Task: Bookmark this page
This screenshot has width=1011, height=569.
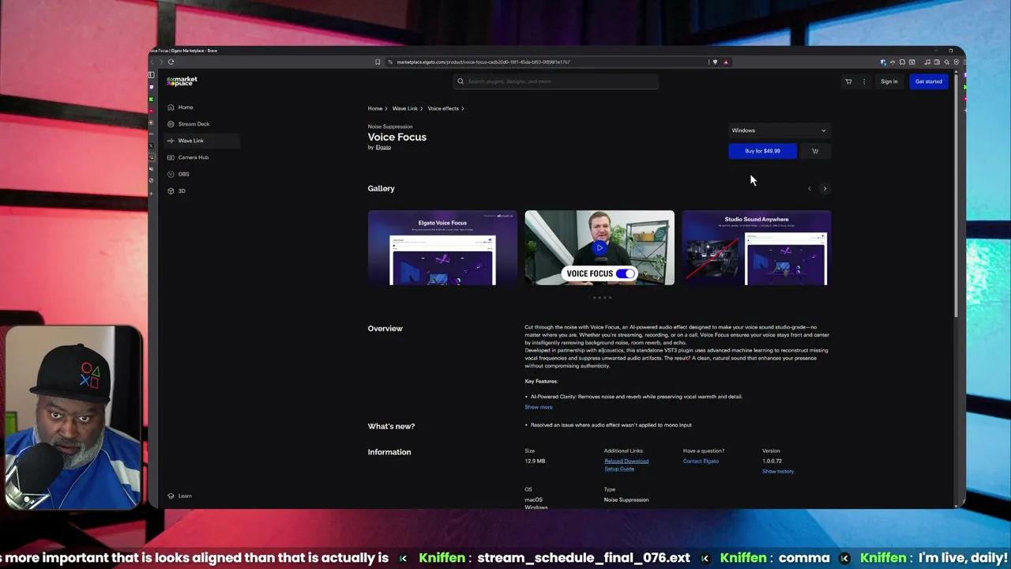Action: pos(378,62)
